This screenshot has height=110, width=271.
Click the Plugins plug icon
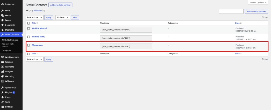[2, 92]
